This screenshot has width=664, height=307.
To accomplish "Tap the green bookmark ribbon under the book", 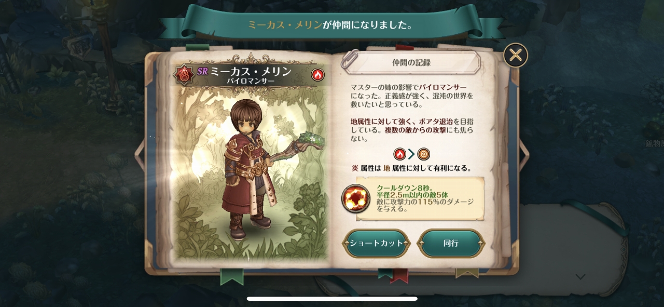I will (x=232, y=276).
